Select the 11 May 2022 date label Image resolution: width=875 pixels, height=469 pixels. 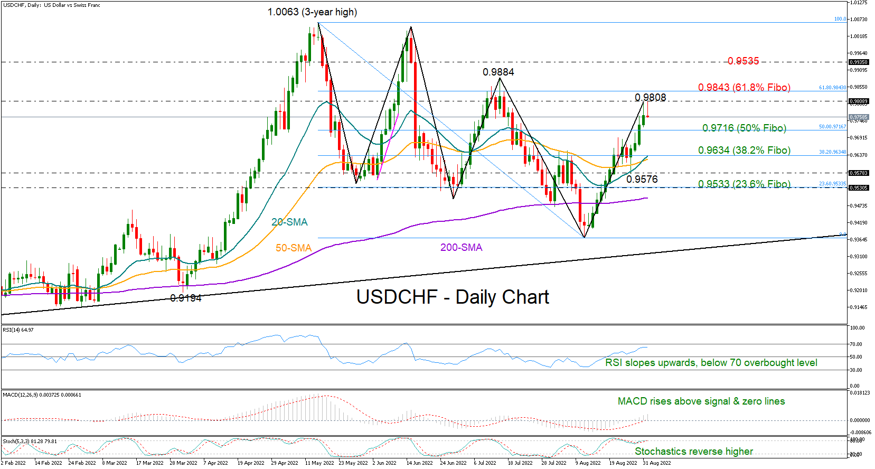pos(319,463)
